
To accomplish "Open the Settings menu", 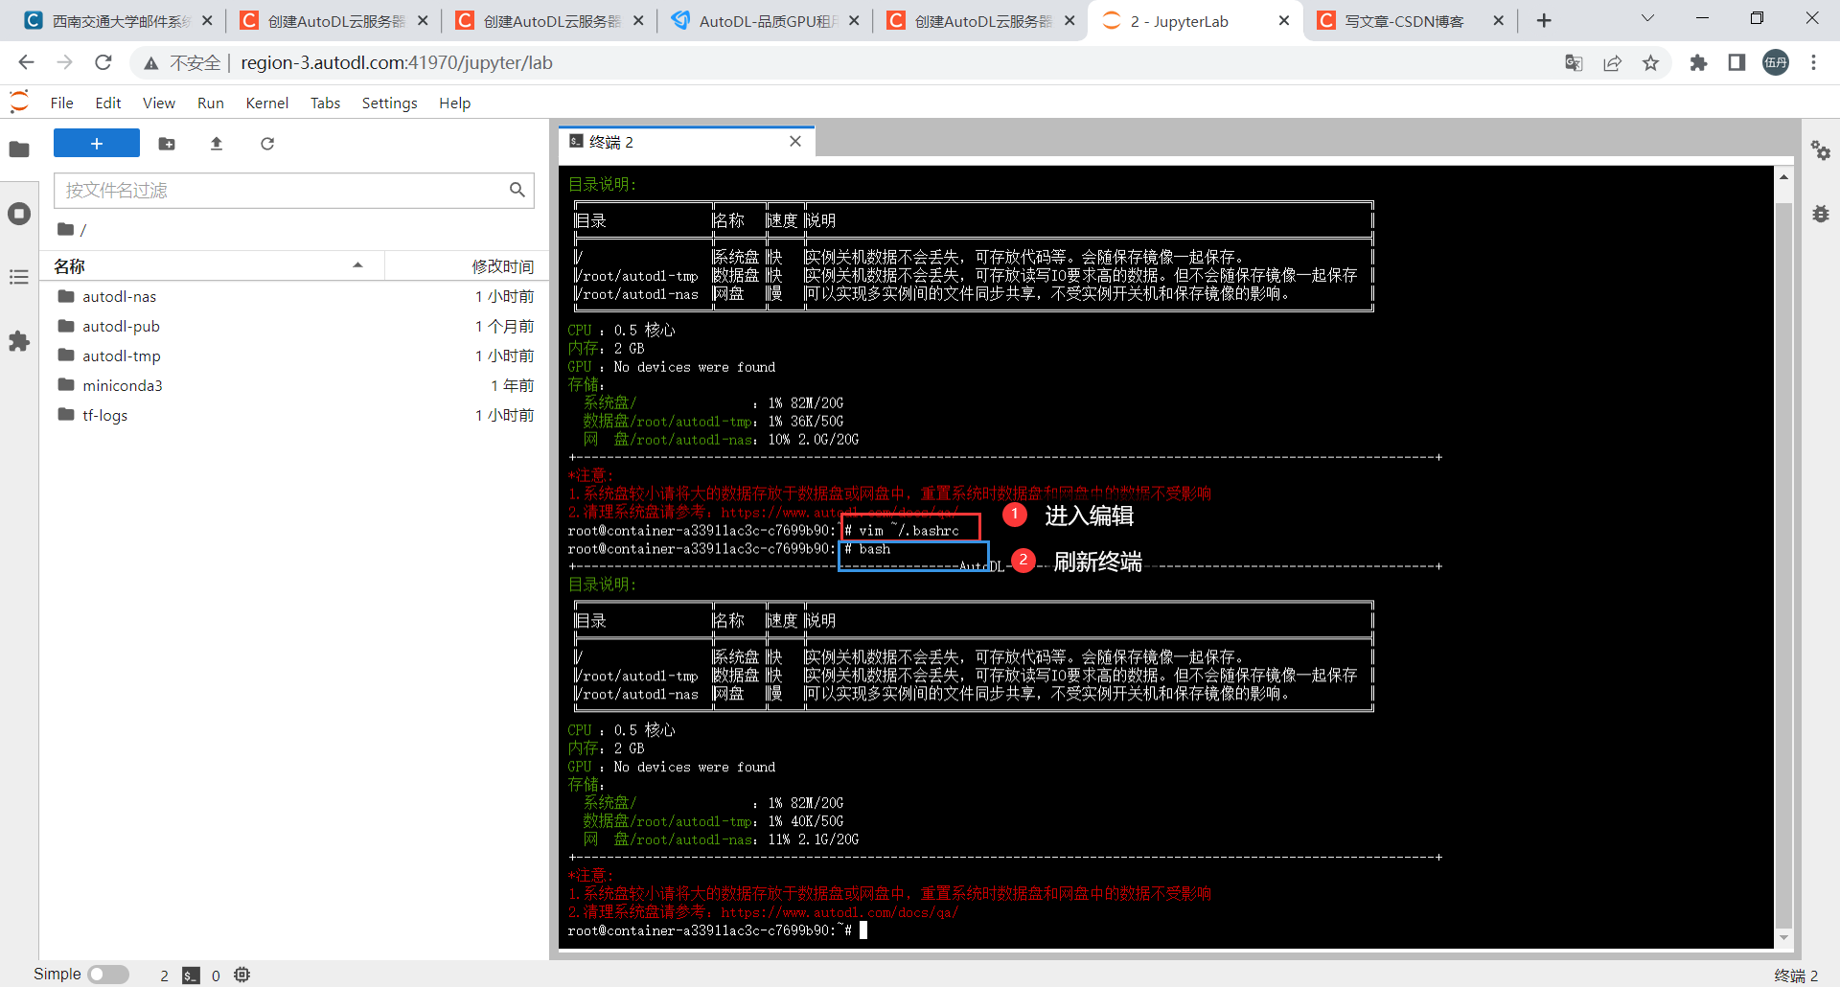I will tap(389, 103).
